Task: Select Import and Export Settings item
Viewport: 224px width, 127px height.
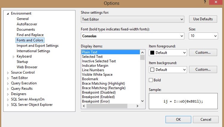Action: coord(37,46)
